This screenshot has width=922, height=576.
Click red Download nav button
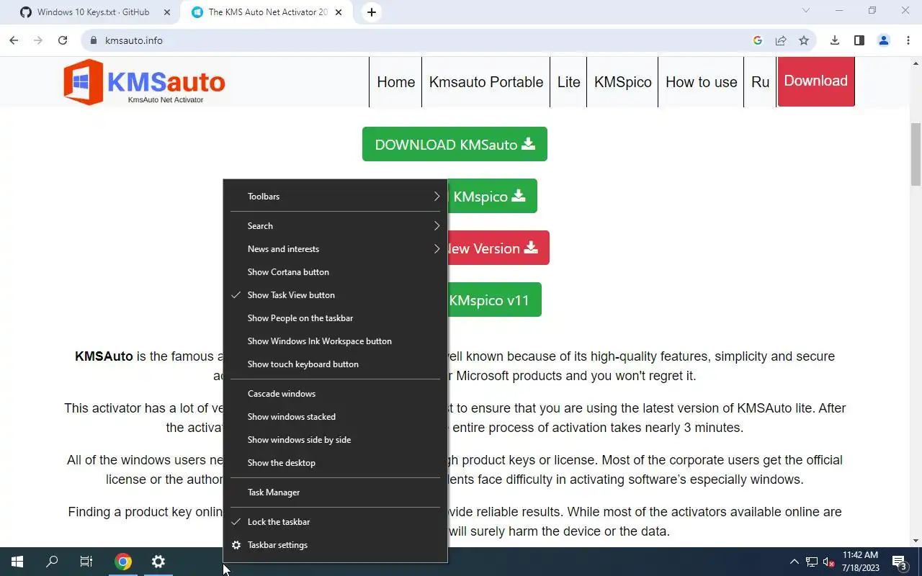(x=816, y=81)
